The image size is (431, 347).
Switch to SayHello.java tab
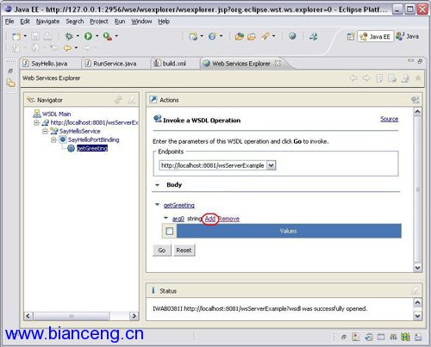click(49, 64)
